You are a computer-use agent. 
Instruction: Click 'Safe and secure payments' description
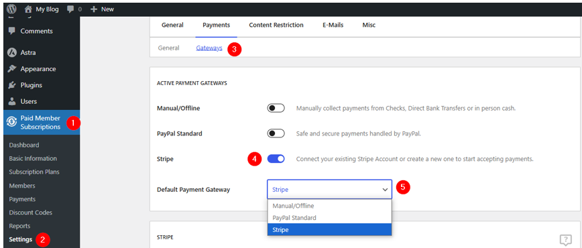[358, 133]
